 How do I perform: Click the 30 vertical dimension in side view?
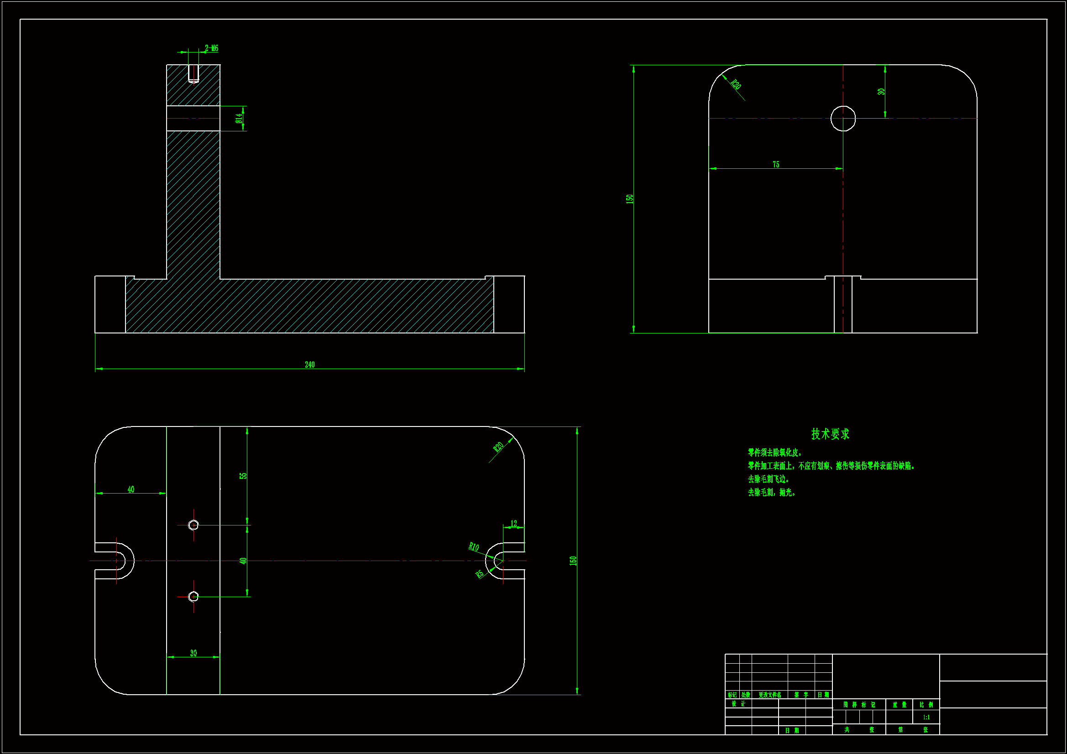pos(881,92)
